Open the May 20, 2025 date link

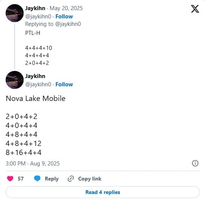point(66,8)
